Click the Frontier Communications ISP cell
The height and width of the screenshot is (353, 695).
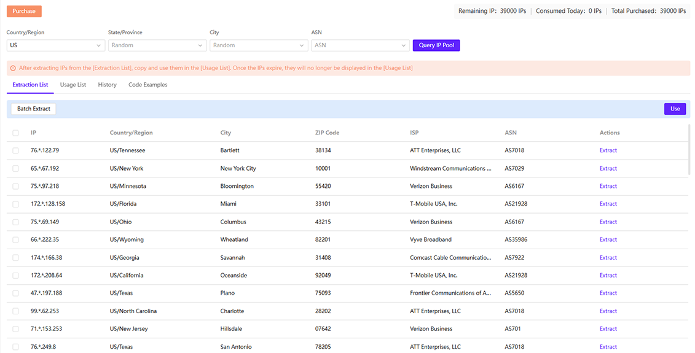[x=450, y=293]
